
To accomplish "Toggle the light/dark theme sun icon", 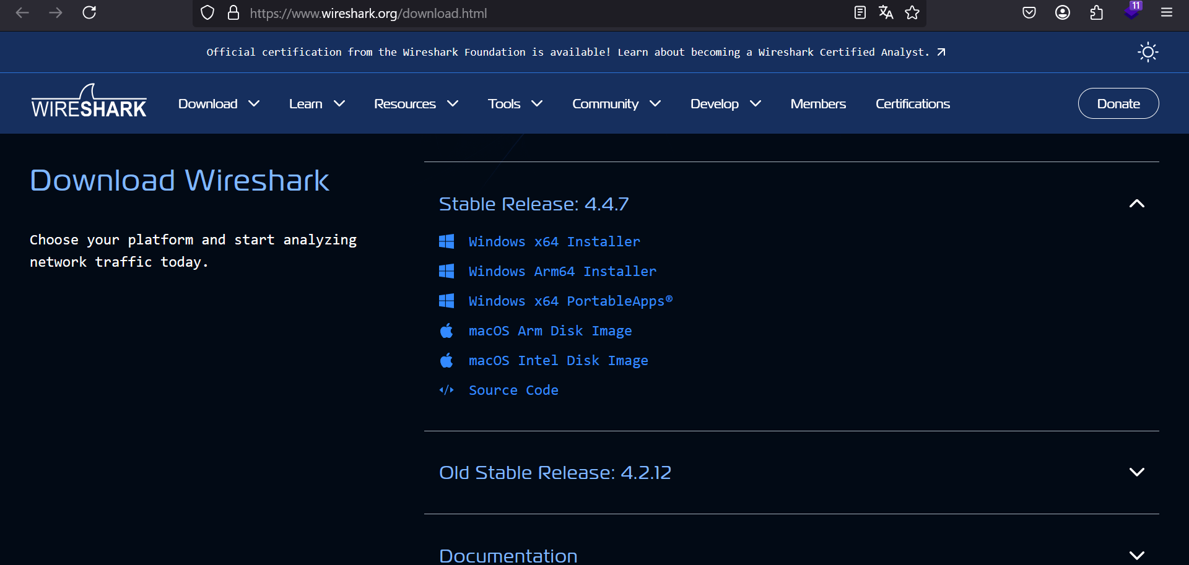I will click(1148, 52).
